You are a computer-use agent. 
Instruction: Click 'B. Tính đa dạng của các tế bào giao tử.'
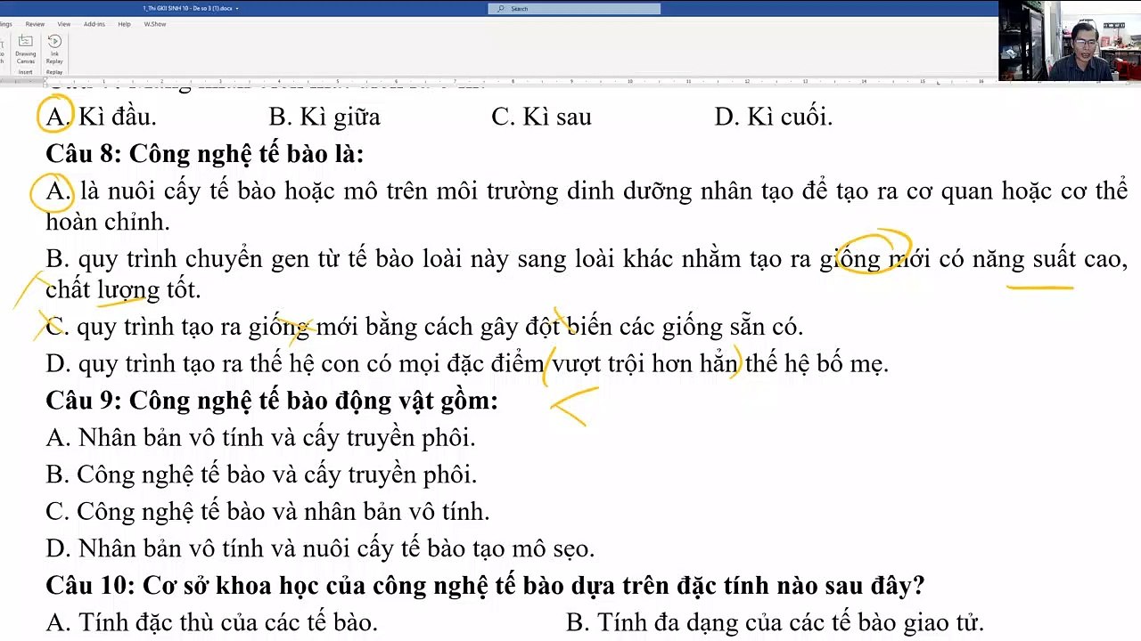[775, 622]
